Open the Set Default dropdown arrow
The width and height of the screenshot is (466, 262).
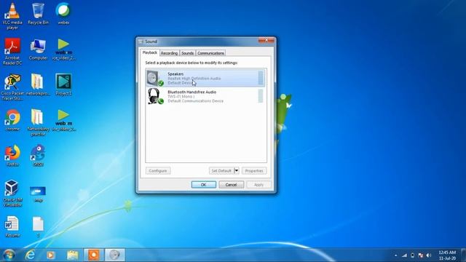click(237, 170)
